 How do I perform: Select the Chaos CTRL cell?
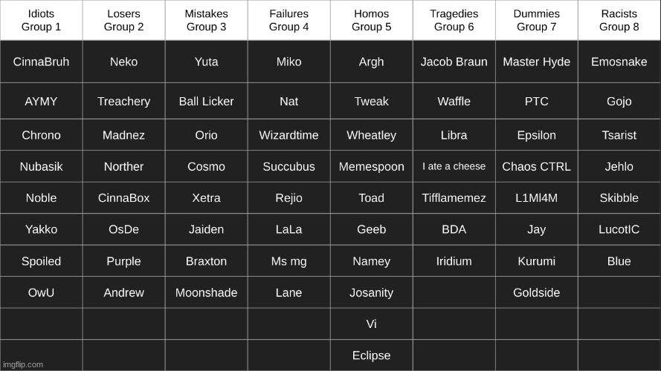click(537, 166)
